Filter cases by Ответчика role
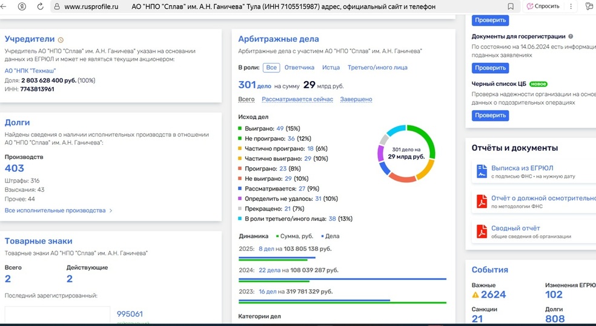The height and width of the screenshot is (326, 596). [x=299, y=68]
